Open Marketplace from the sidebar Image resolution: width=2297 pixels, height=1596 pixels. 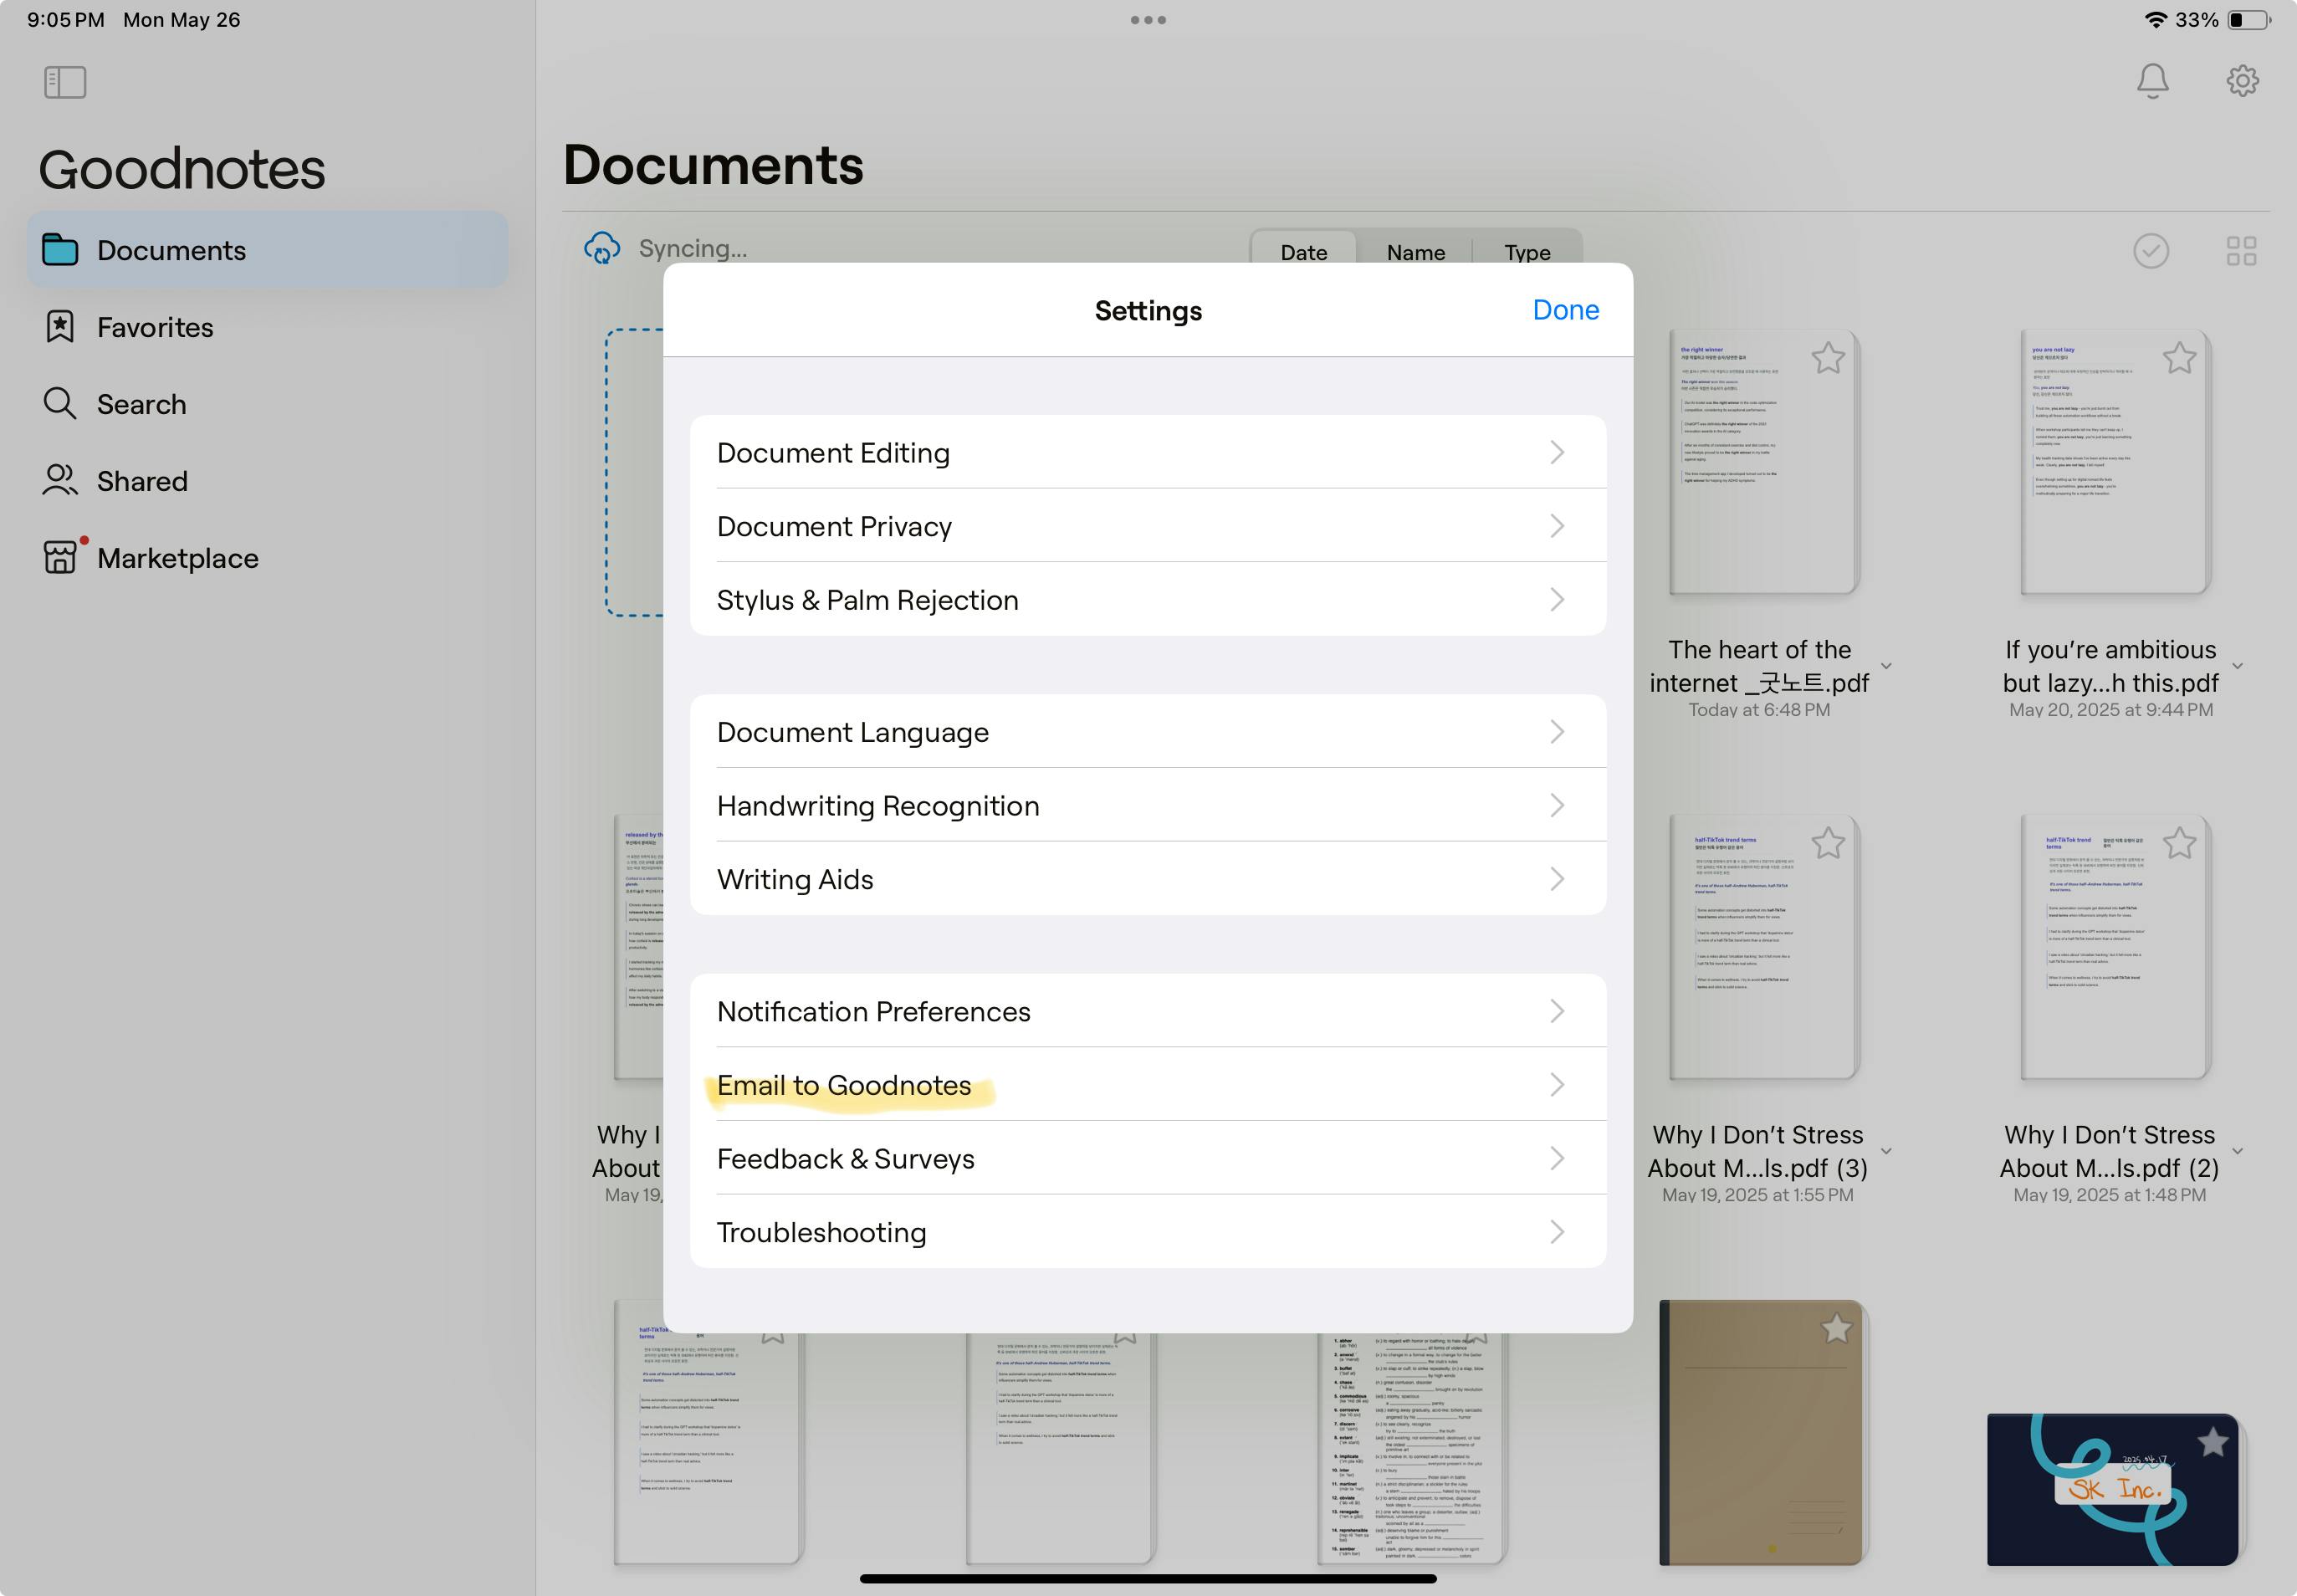pyautogui.click(x=177, y=558)
